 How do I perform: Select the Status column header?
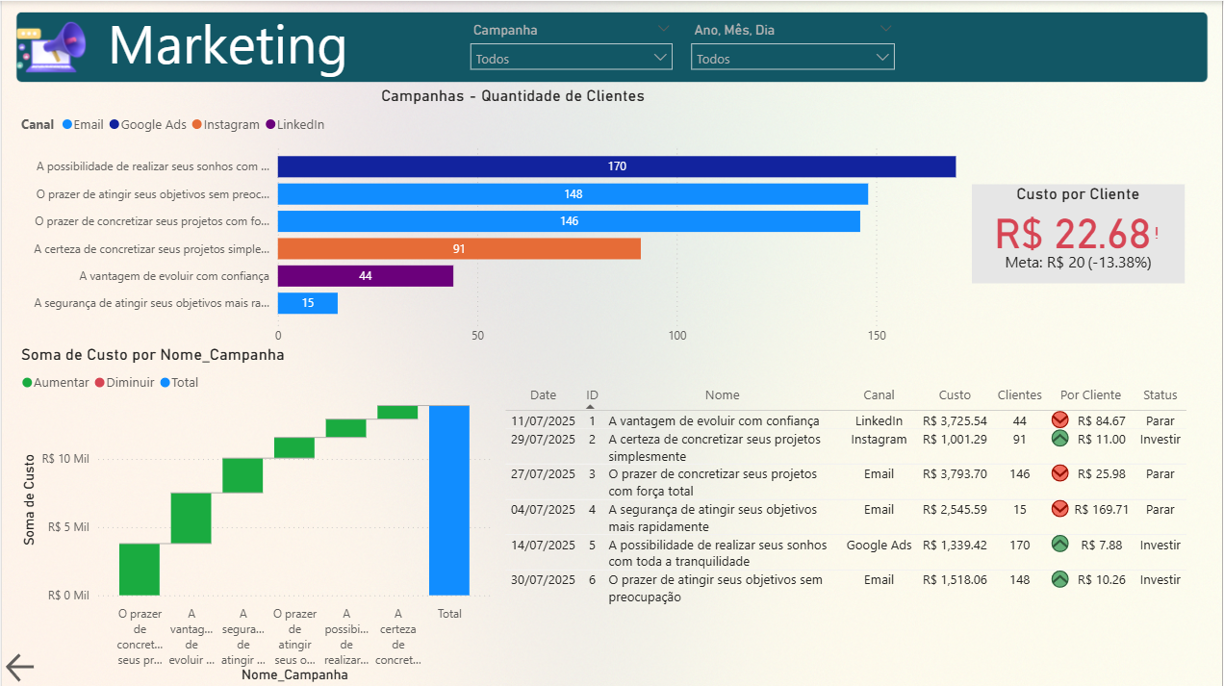(x=1160, y=394)
